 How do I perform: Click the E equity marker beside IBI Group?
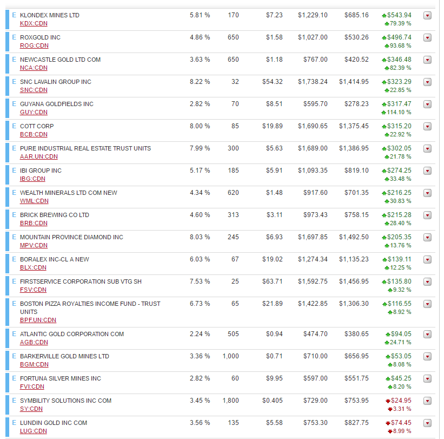click(x=14, y=171)
